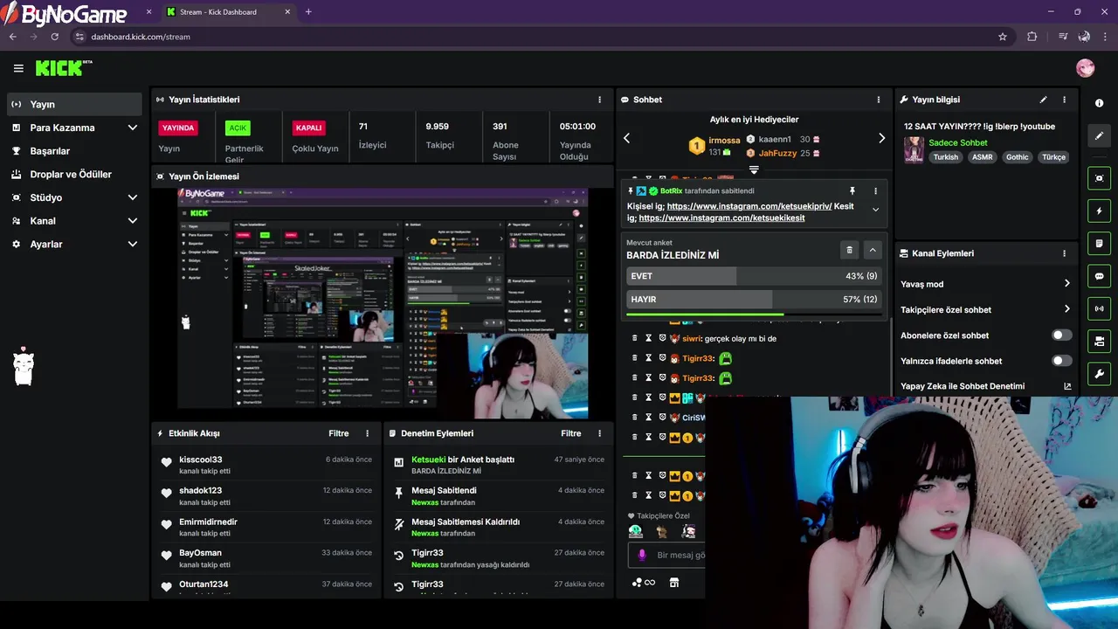Open Droplar ve Ödüller in left navigation

[74, 174]
